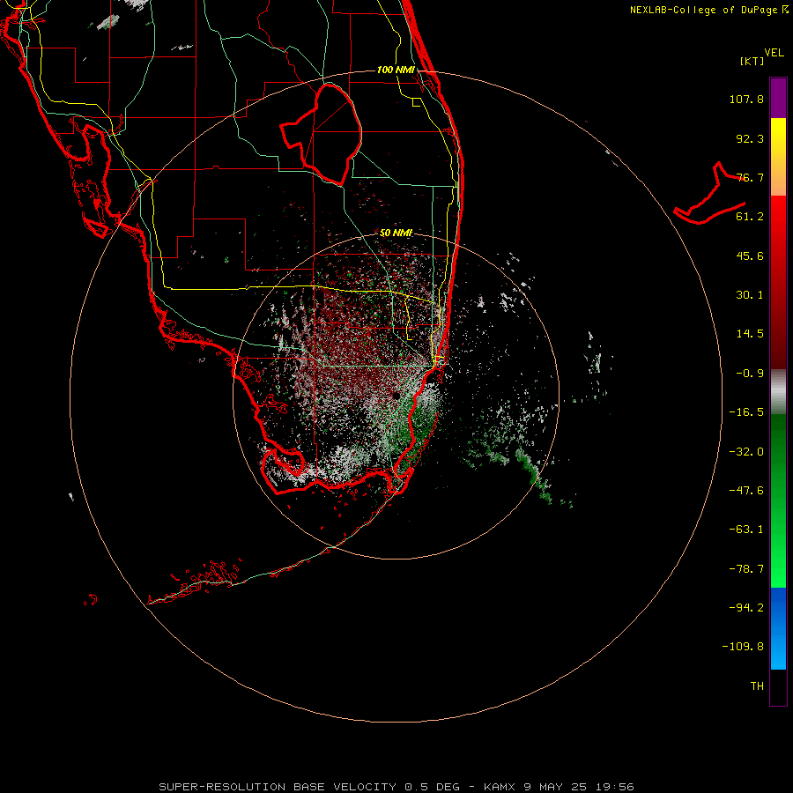Click the Bahamas island outline at right
The image size is (793, 793).
click(709, 194)
